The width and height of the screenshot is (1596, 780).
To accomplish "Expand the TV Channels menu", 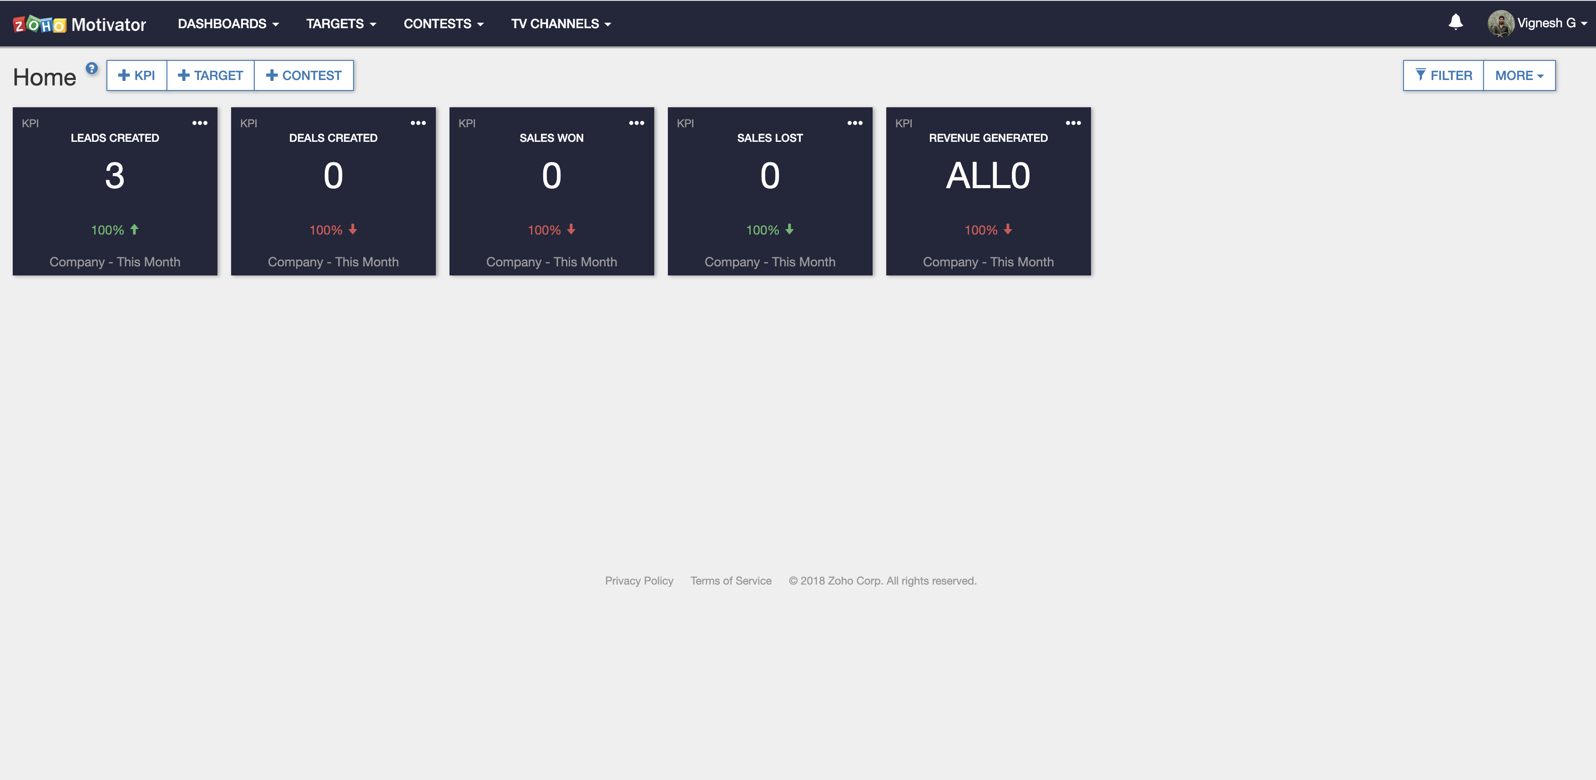I will click(561, 24).
